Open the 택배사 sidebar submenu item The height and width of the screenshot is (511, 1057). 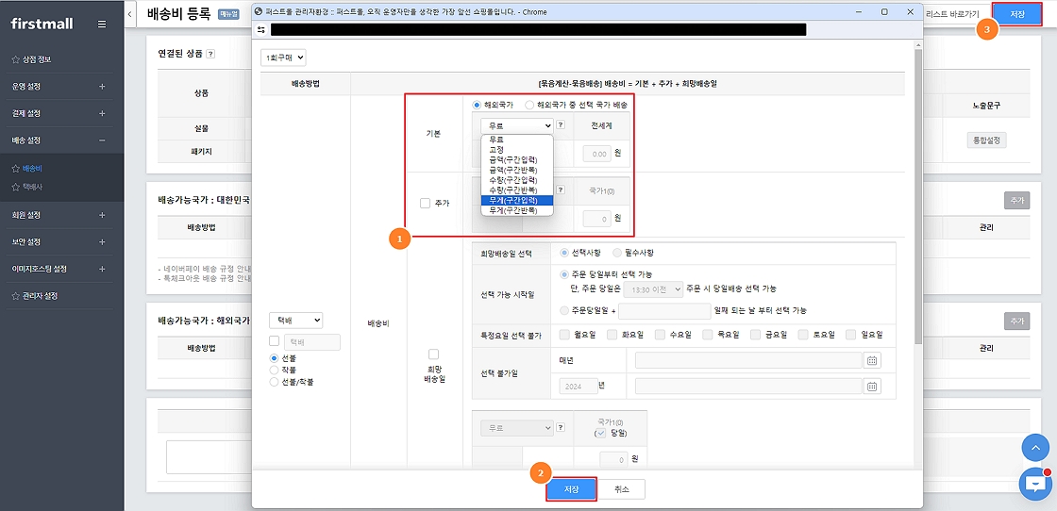tap(32, 188)
